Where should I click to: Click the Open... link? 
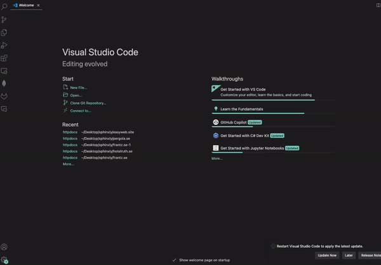(76, 95)
